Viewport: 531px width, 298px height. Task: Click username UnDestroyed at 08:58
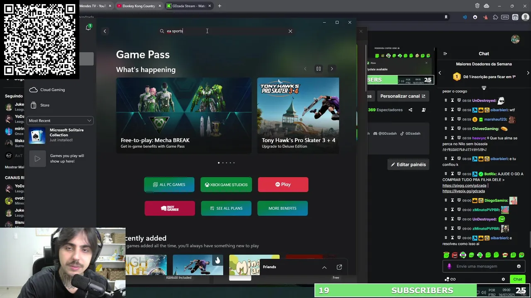click(484, 101)
